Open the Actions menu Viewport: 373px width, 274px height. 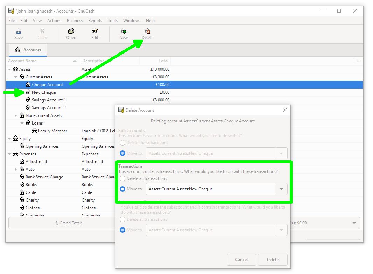point(54,20)
